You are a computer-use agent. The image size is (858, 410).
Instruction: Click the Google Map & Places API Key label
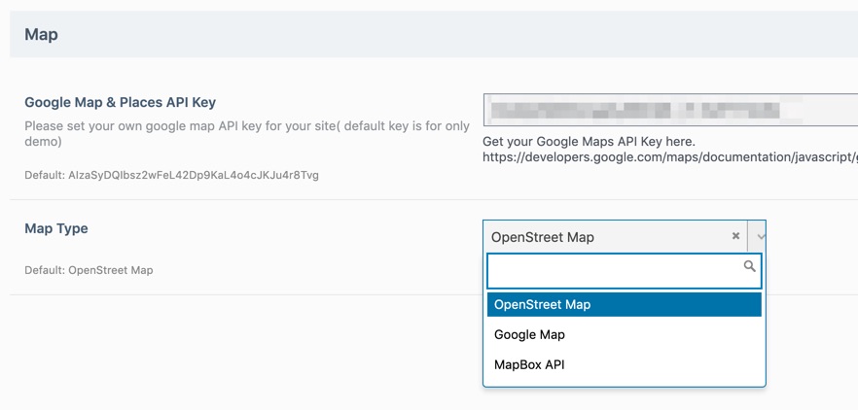tap(121, 102)
